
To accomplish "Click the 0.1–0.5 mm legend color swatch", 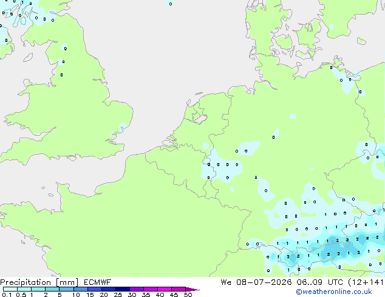I will point(10,289).
